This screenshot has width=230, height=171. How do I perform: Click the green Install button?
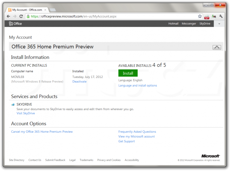pos(128,73)
